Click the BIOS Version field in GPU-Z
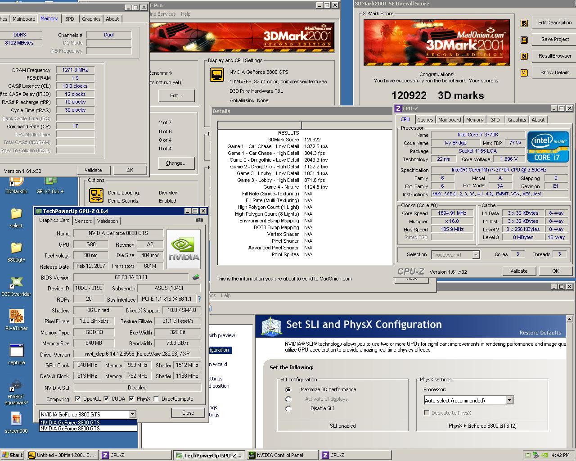 click(x=131, y=277)
